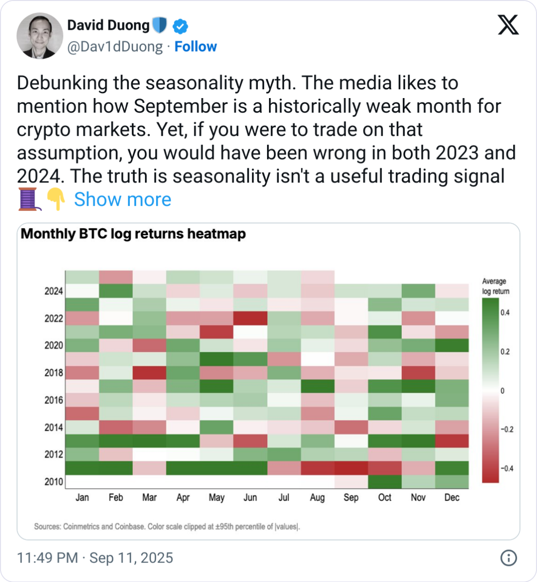537x582 pixels.
Task: Click the 2024 row label on the heatmap
Action: point(55,292)
